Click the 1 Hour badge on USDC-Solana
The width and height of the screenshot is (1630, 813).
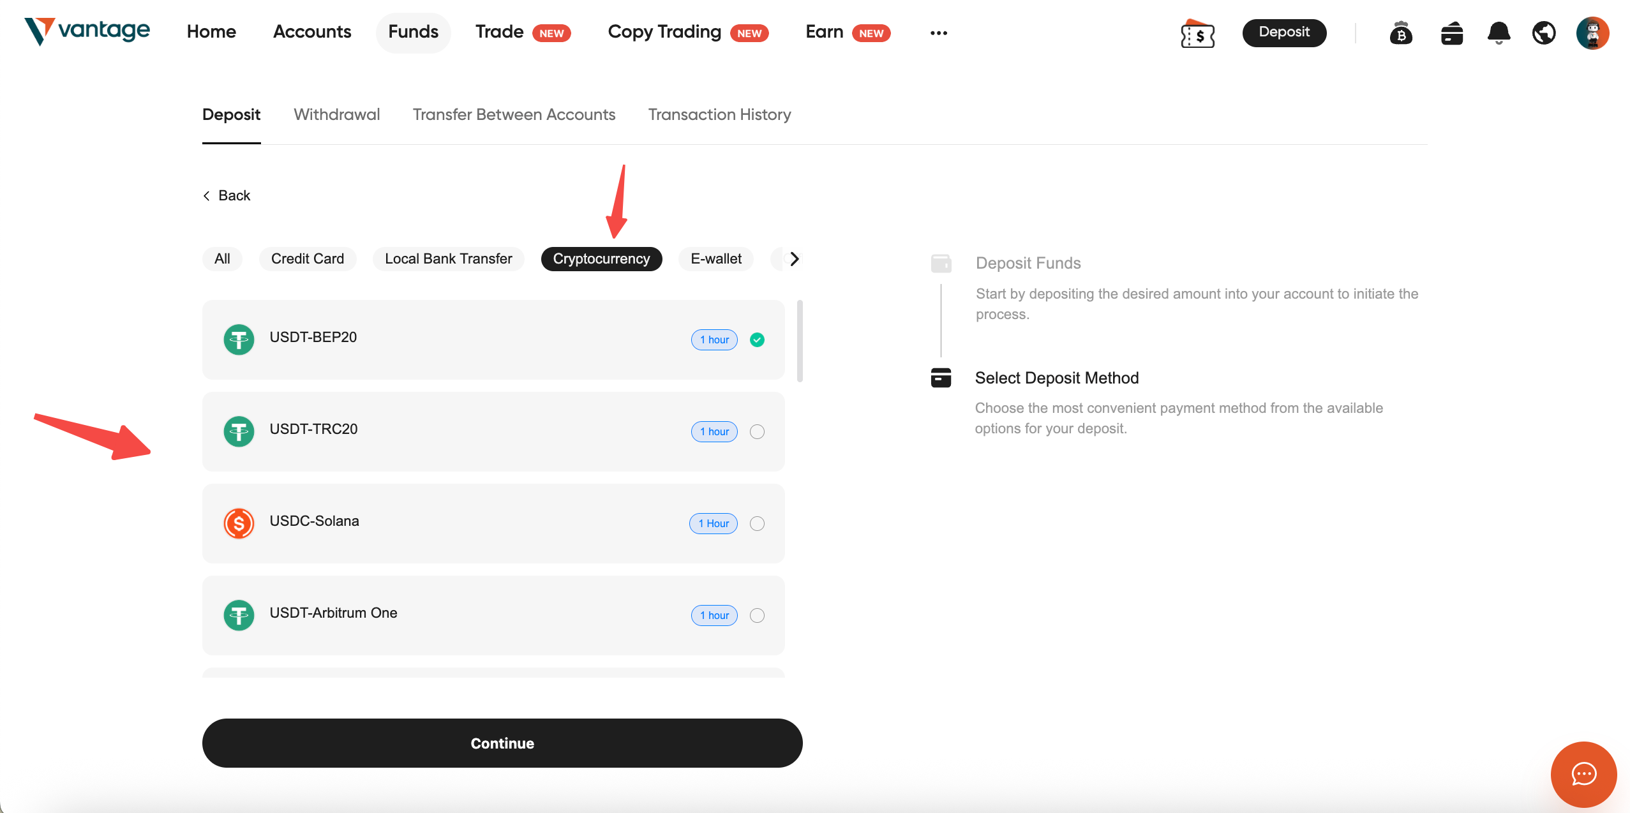click(x=714, y=523)
